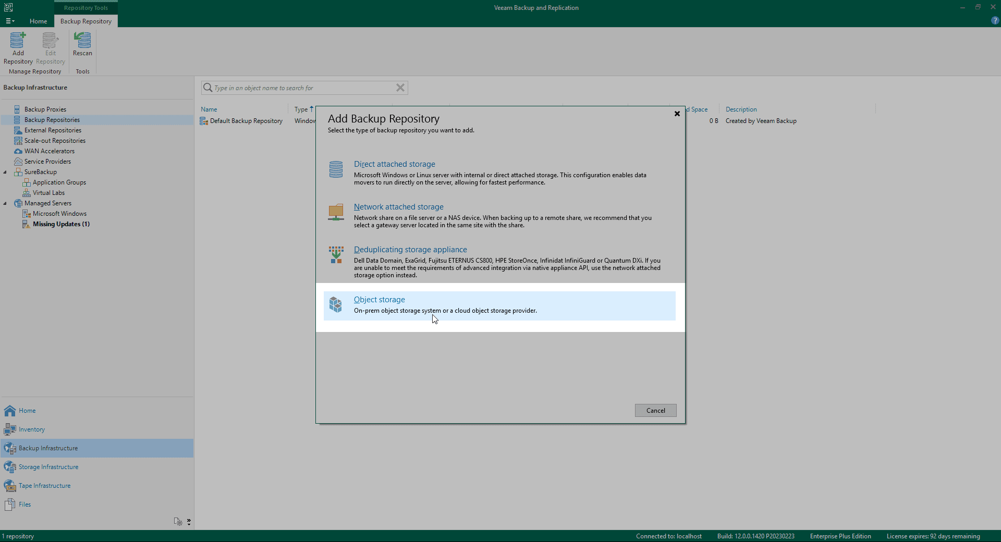Image resolution: width=1001 pixels, height=542 pixels.
Task: Click the search object name field
Action: pos(302,88)
